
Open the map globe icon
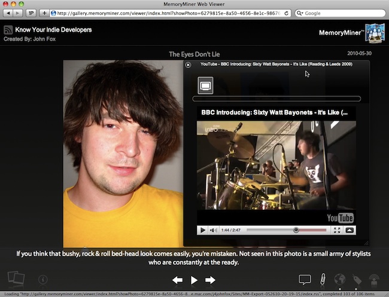[340, 279]
